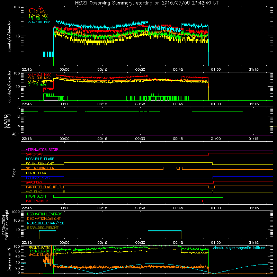Viewport: 277px width, 277px height.
Task: Click the DECIMATION_ENERGY legend label
Action: 44,214
